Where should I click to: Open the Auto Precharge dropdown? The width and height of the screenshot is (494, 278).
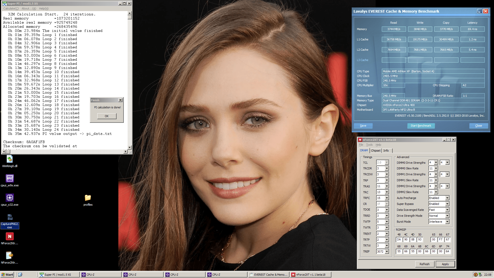click(x=447, y=198)
